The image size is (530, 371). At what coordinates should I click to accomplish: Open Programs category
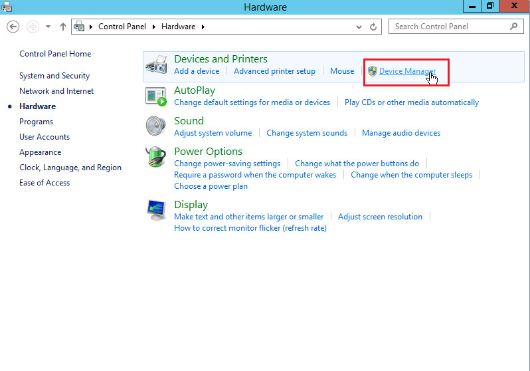pos(36,122)
